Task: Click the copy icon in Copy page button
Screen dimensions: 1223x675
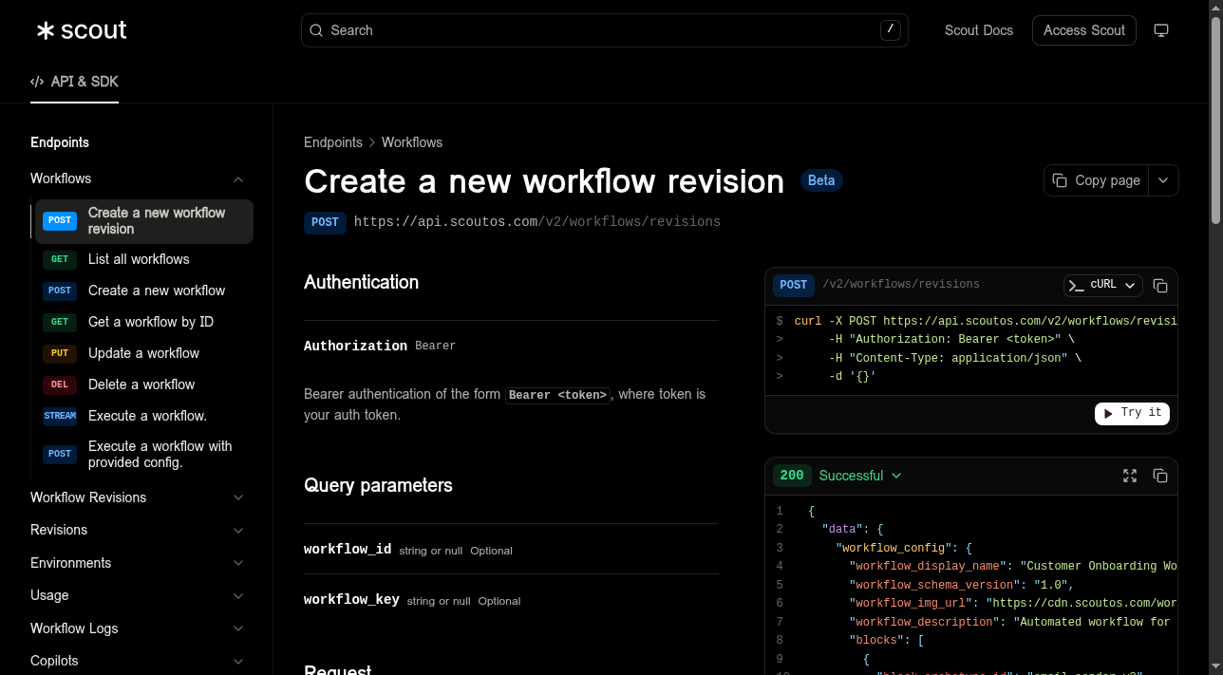Action: click(1060, 180)
